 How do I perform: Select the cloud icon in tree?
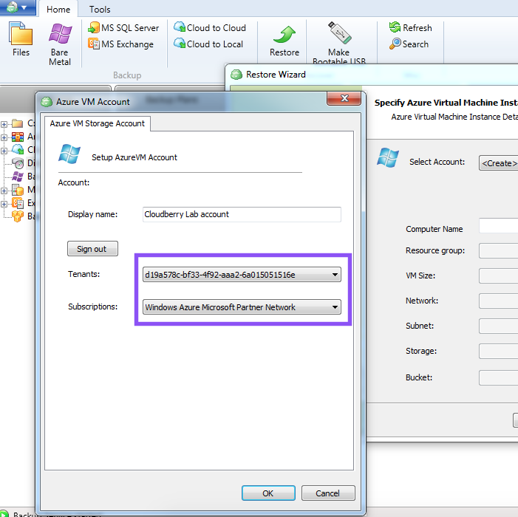18,149
